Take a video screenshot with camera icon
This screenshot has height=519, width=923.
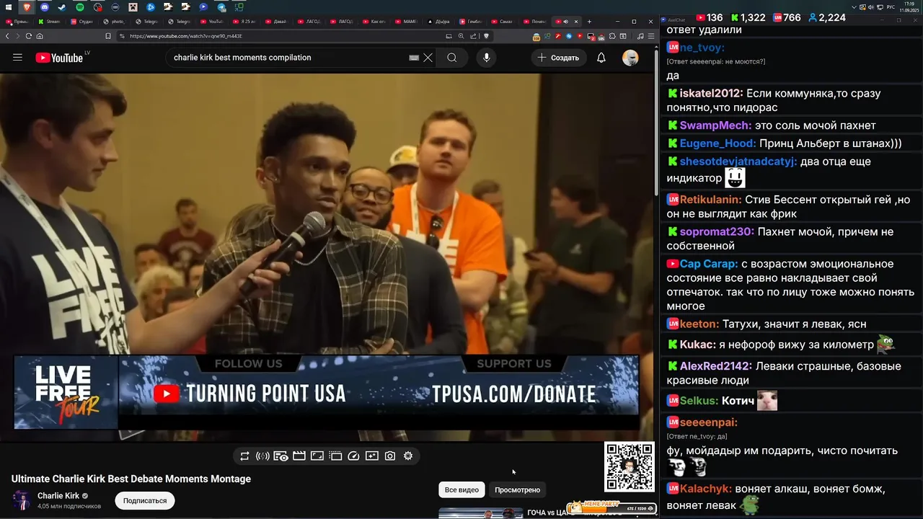(390, 456)
